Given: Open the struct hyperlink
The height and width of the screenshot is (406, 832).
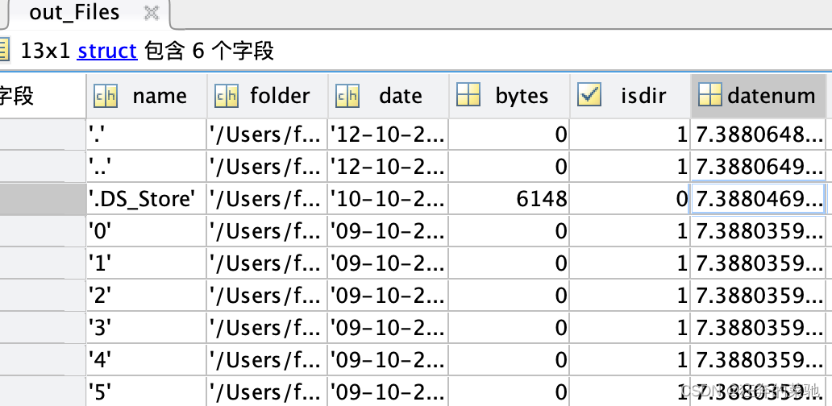Looking at the screenshot, I should tap(107, 51).
